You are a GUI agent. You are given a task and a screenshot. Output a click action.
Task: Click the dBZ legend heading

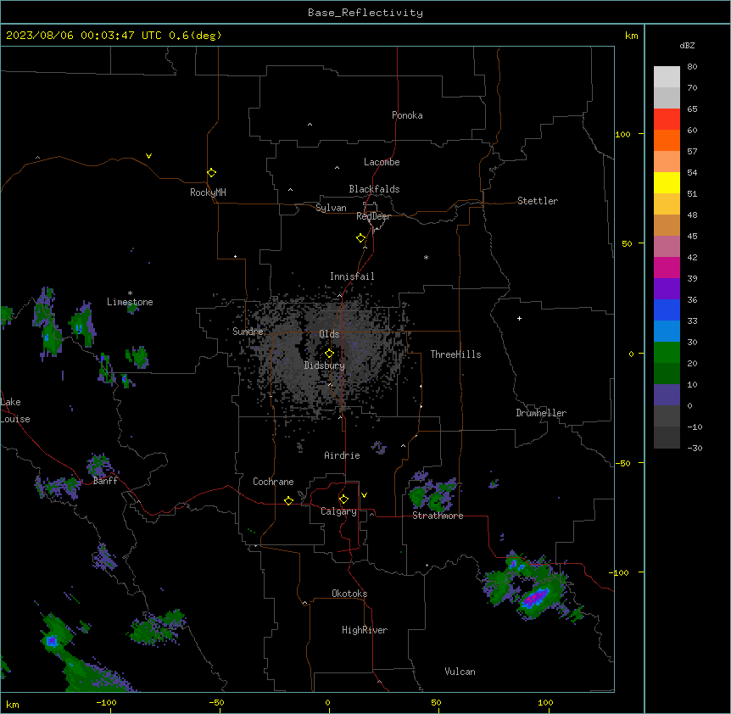click(687, 45)
